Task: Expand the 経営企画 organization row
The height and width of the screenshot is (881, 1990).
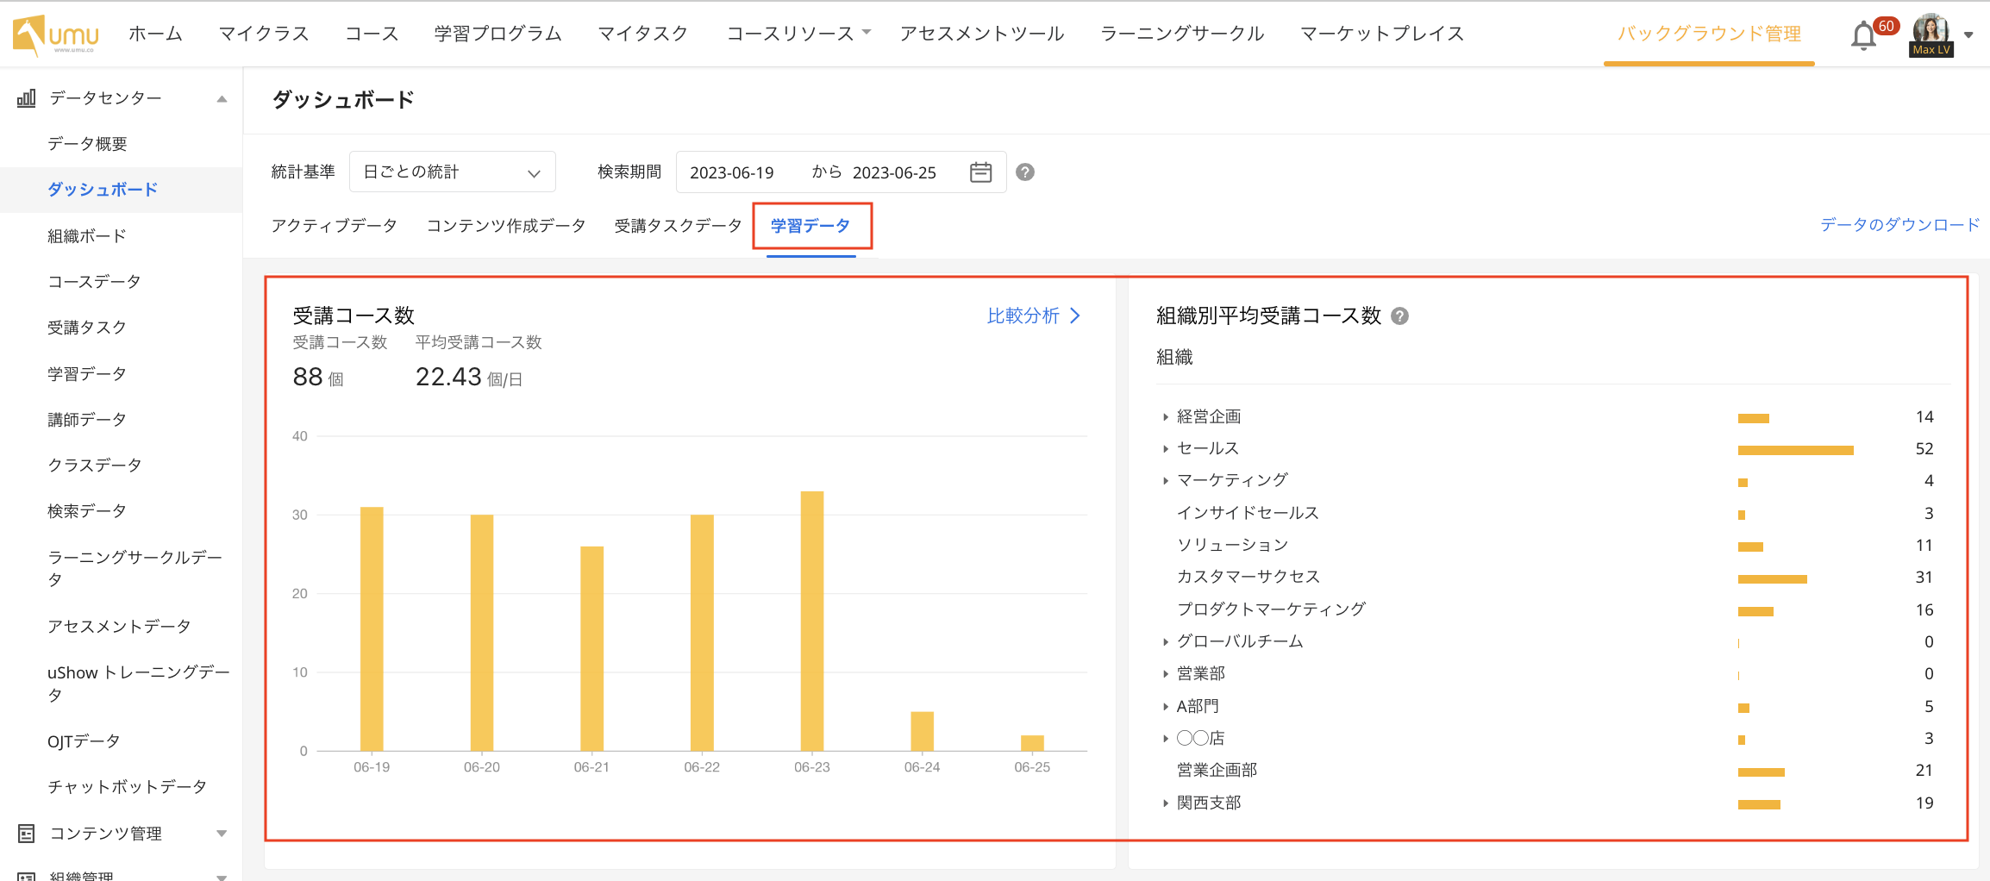Action: pyautogui.click(x=1166, y=416)
